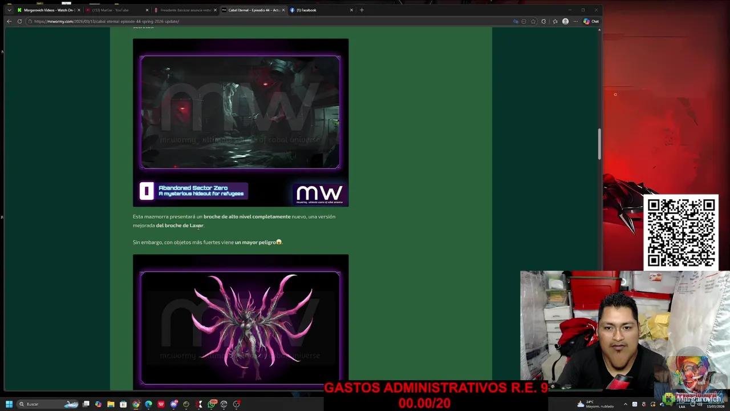This screenshot has height=411, width=730.
Task: Show hidden system tray icons chevron
Action: [x=626, y=404]
